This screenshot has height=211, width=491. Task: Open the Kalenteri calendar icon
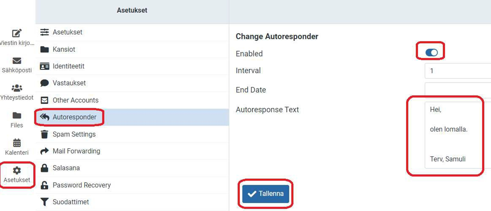(17, 143)
